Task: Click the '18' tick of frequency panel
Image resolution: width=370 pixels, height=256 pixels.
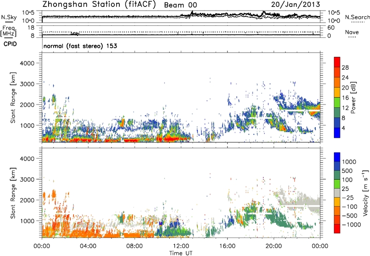Action: [x=31, y=28]
